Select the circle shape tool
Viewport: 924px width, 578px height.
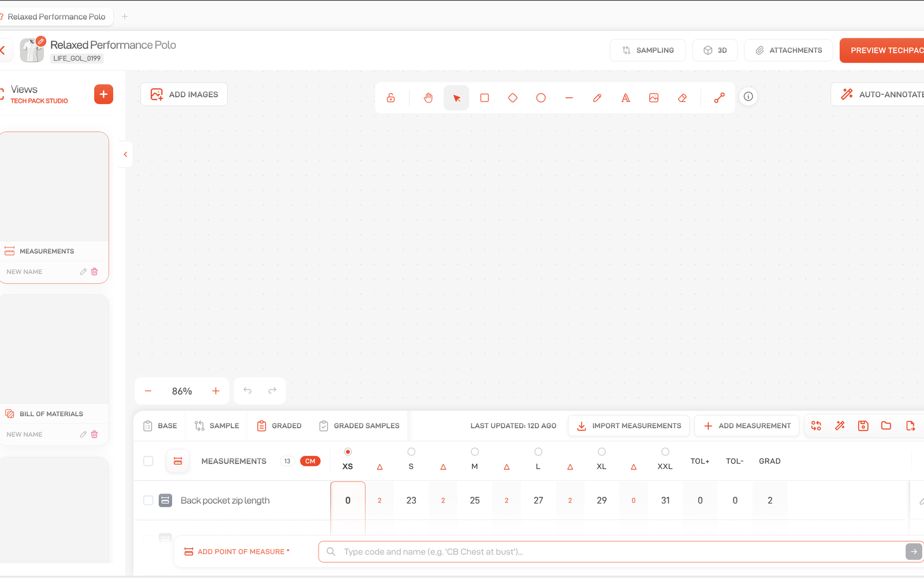coord(541,98)
